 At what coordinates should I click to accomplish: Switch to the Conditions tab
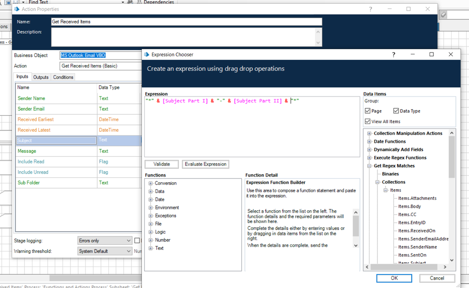[x=63, y=77]
